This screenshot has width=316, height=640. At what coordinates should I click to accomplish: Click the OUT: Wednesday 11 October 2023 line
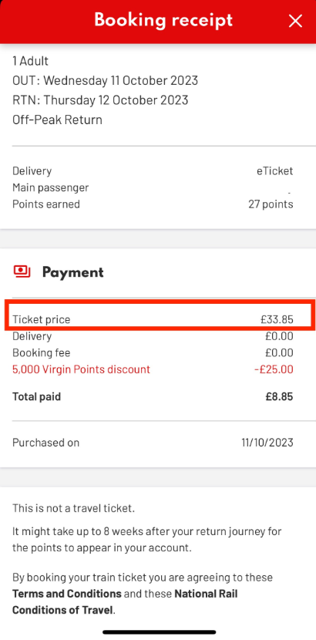coord(105,80)
